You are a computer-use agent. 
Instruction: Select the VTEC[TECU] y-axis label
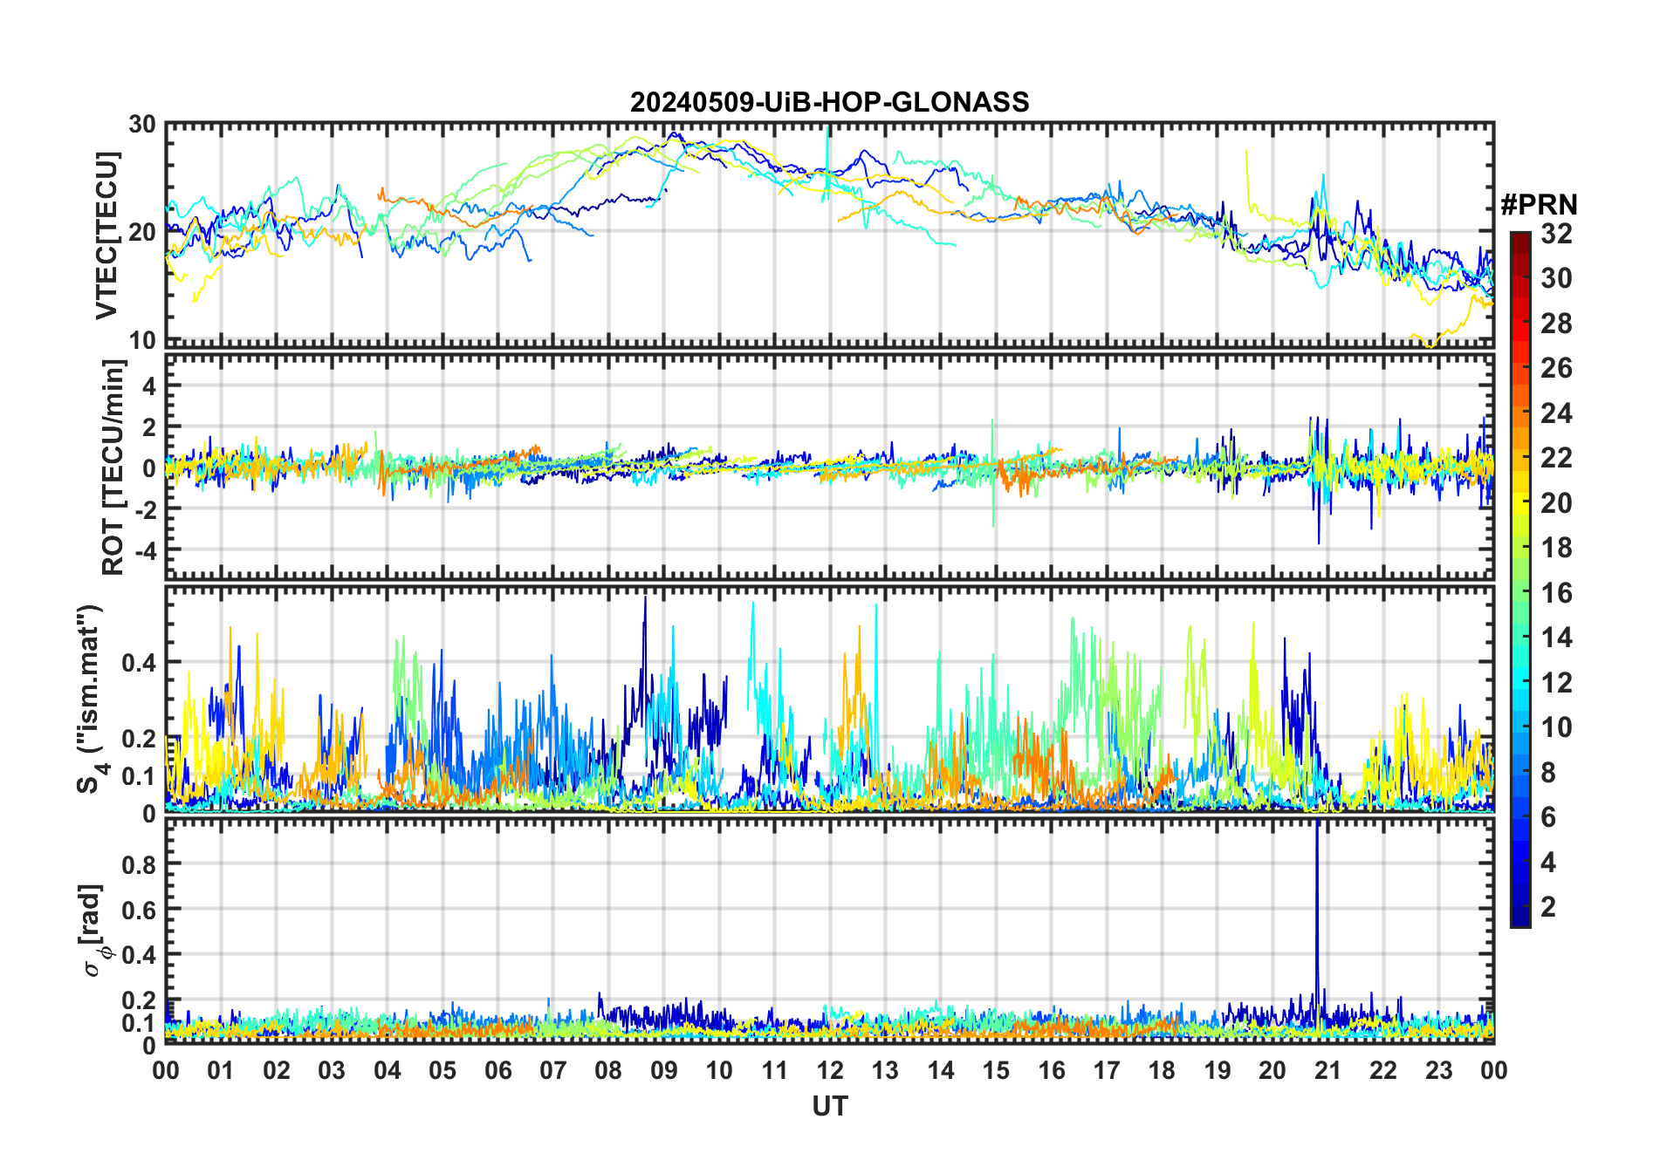point(106,235)
